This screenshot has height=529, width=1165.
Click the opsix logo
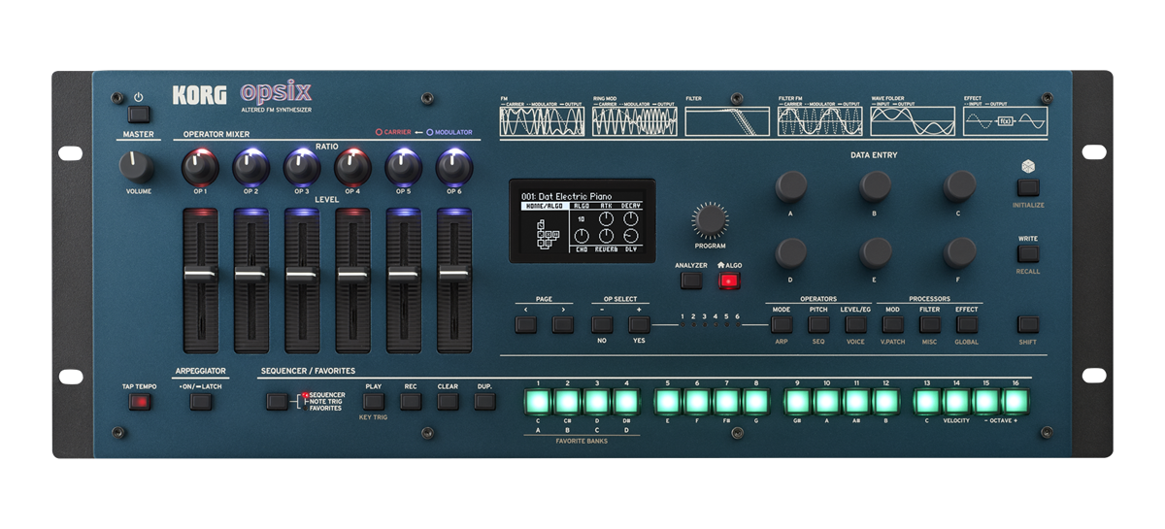(276, 92)
